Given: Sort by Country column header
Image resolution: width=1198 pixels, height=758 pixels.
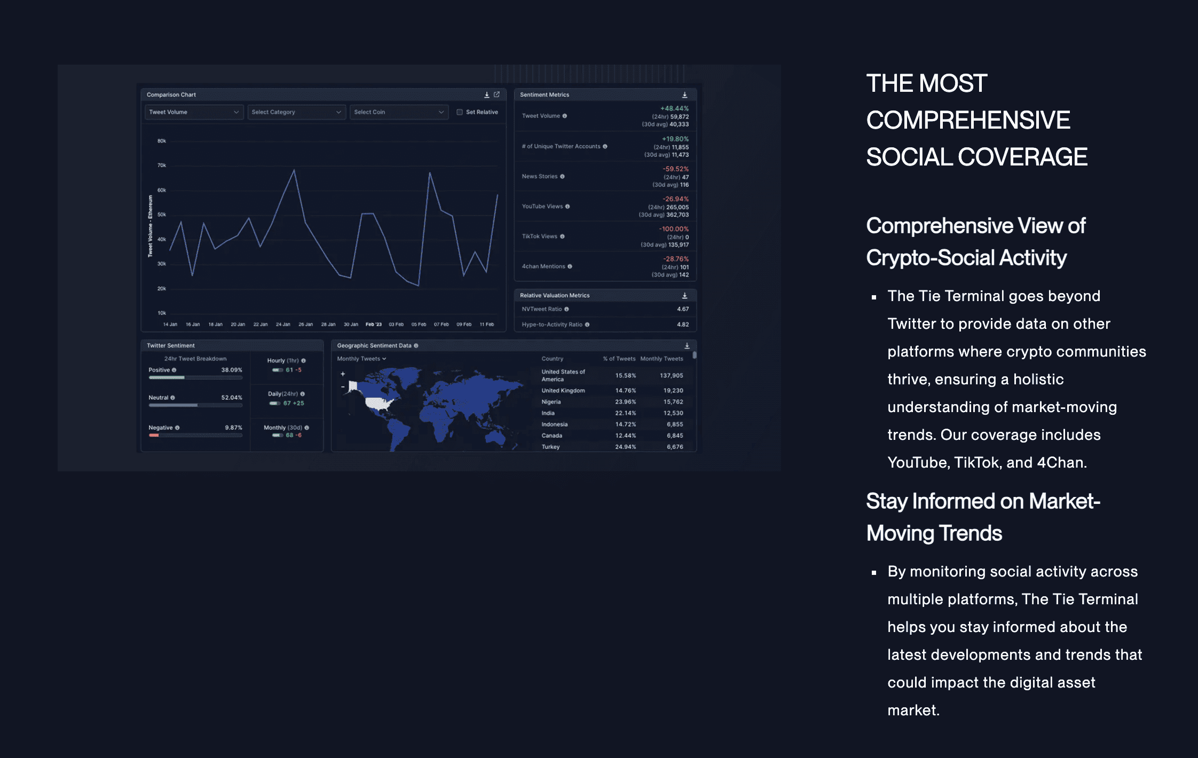Looking at the screenshot, I should [x=552, y=359].
